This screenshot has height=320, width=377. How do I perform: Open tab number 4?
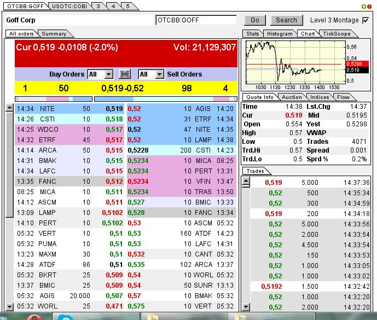point(113,6)
